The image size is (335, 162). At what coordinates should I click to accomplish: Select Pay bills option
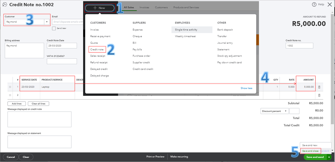click(x=137, y=49)
